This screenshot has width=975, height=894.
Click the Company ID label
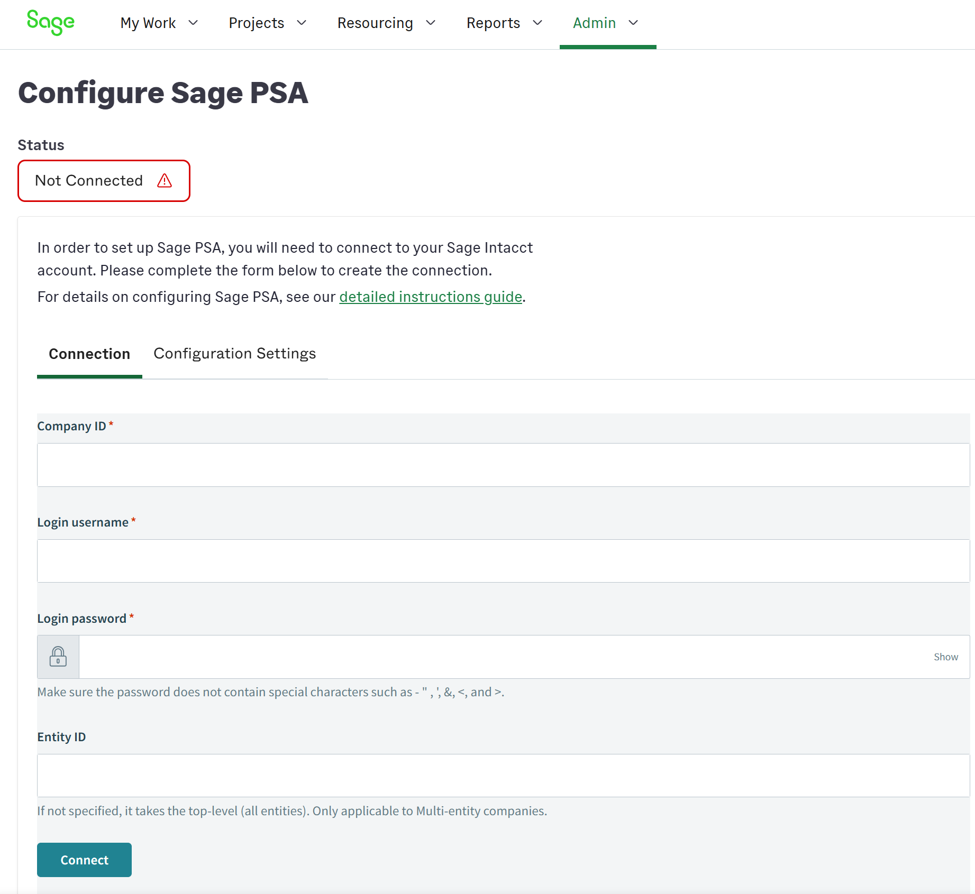71,426
